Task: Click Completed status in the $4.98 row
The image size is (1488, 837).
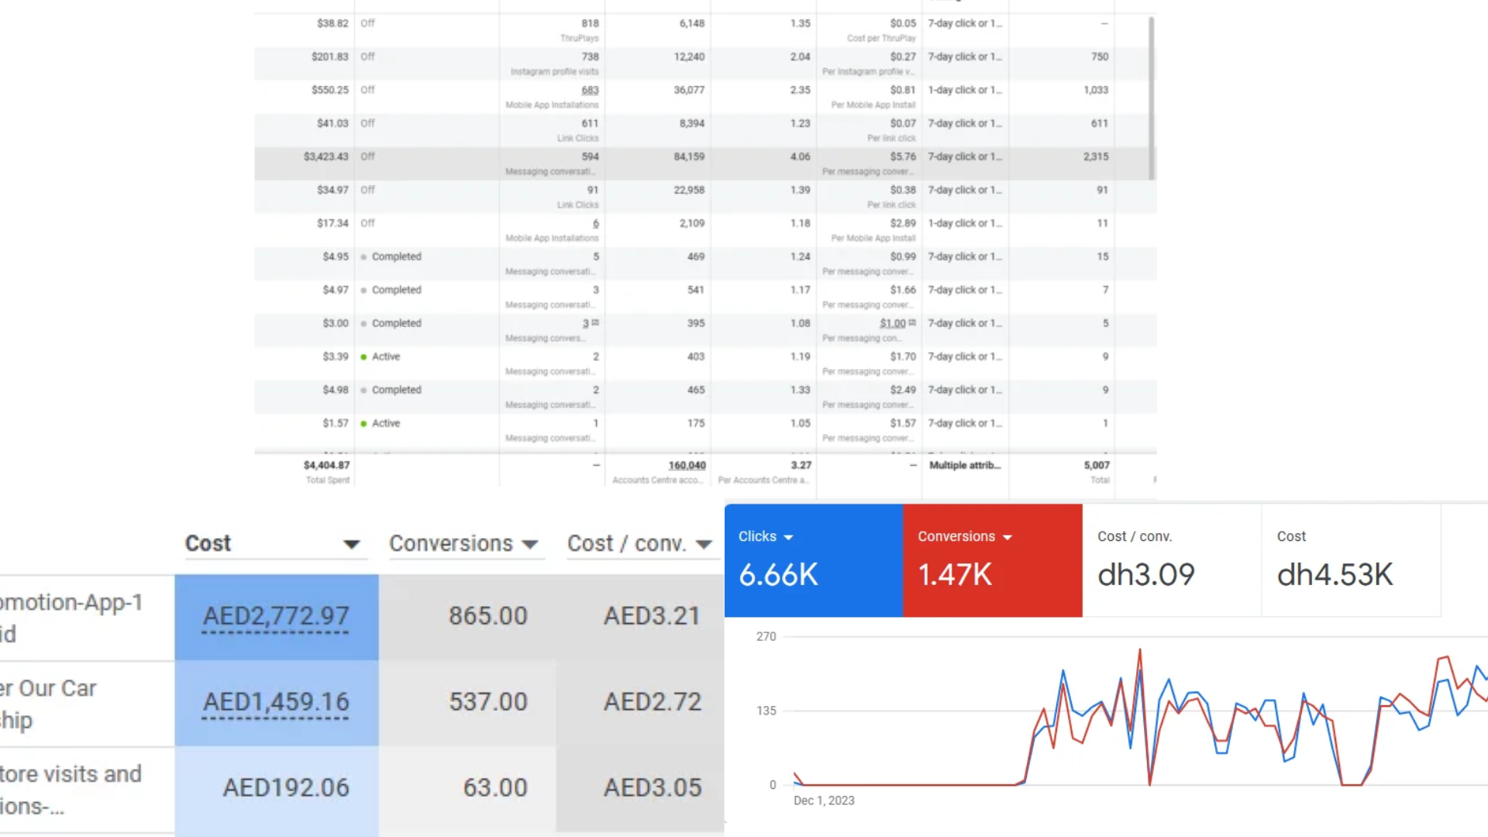Action: (x=396, y=390)
